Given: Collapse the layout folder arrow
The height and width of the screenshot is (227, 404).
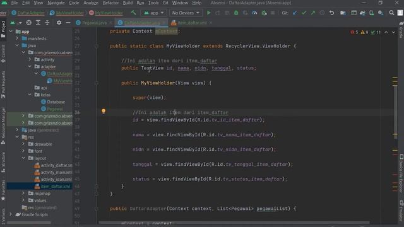Looking at the screenshot, I should 23,158.
